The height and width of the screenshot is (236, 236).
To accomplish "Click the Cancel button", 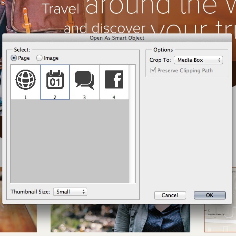I will [170, 195].
